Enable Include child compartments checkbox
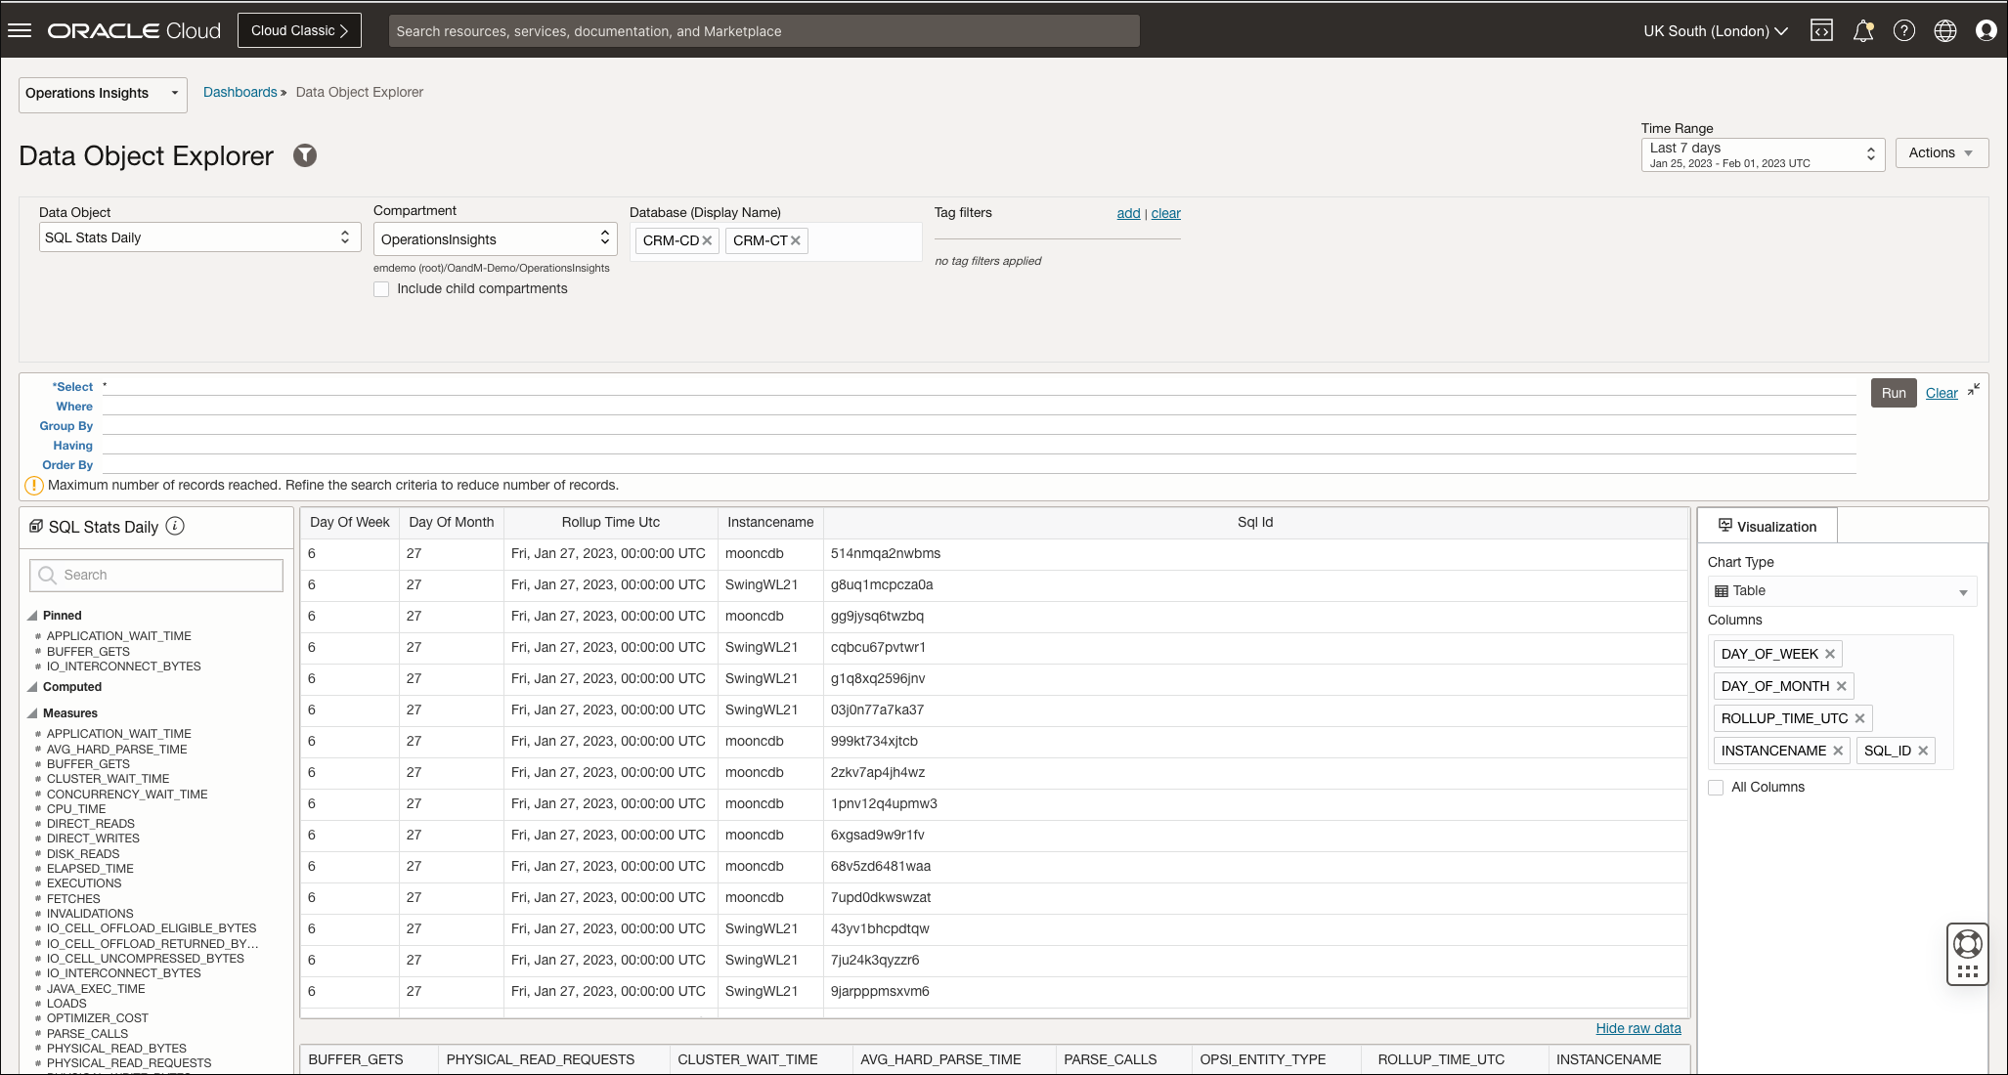The image size is (2008, 1075). [381, 289]
